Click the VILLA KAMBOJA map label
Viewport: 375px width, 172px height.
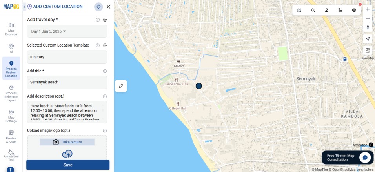[x=352, y=114]
